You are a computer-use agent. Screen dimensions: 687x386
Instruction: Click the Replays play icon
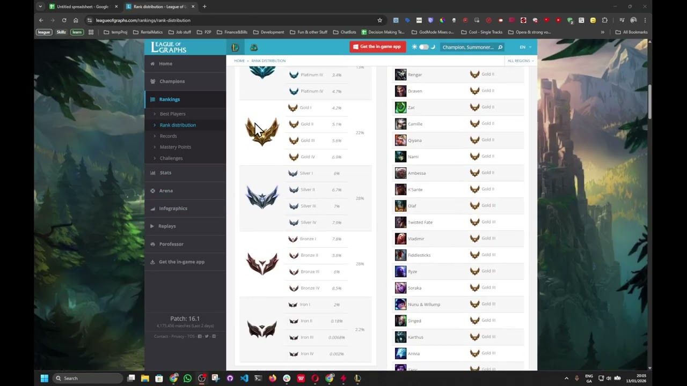click(152, 226)
